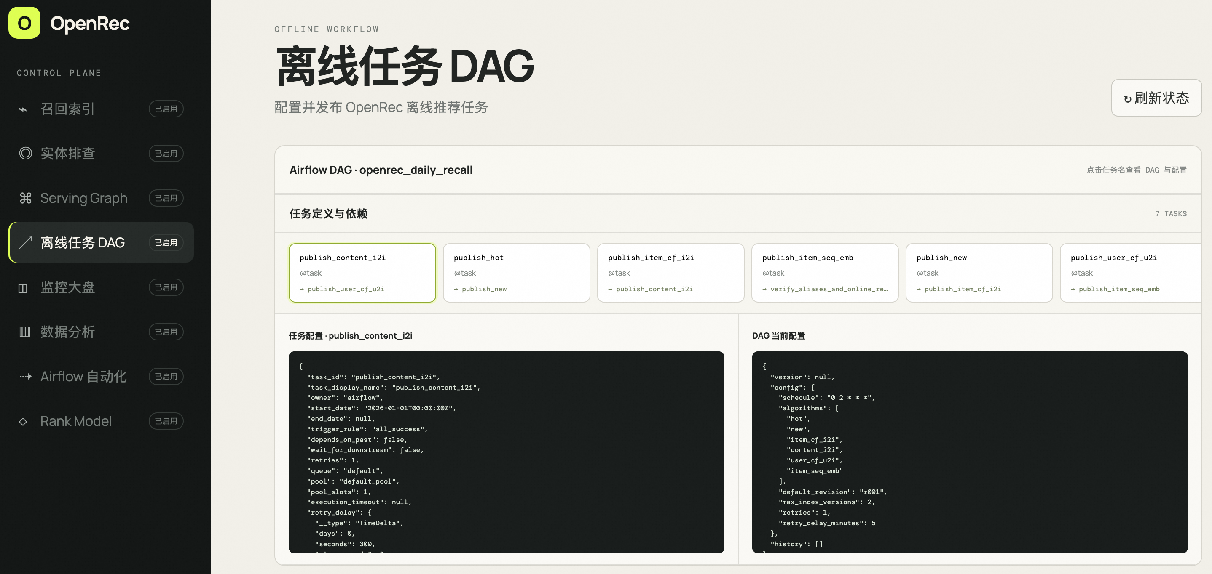
Task: Select the publish_item_seq_emb task card
Action: click(825, 273)
